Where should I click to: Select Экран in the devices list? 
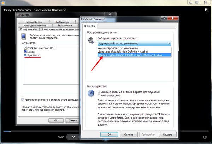tap(29, 52)
